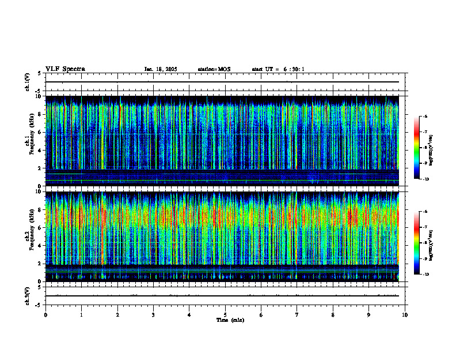Click the ch.1 Frequency (kHz) axis label
Image resolution: width=456 pixels, height=353 pixels.
pos(31,134)
